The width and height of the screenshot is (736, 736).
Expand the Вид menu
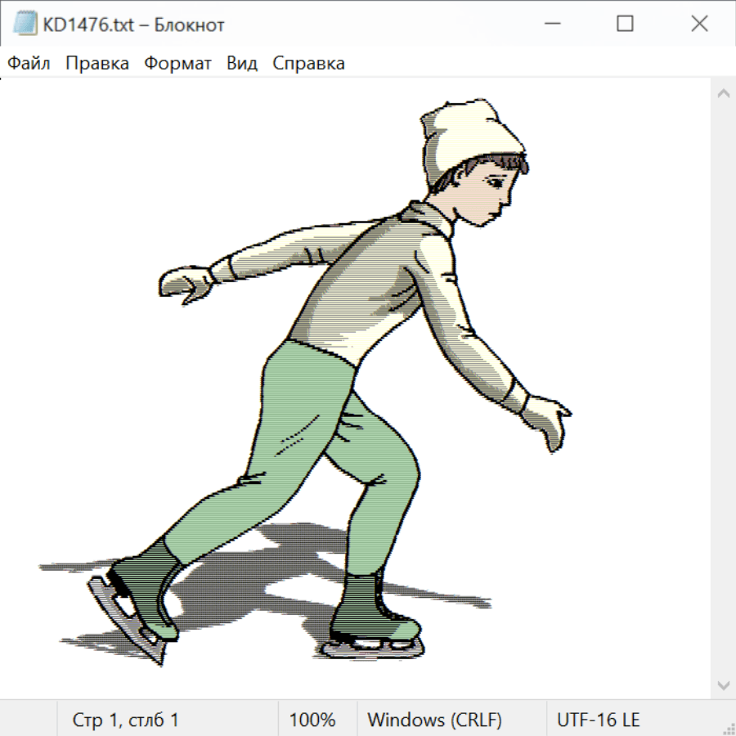tap(242, 64)
